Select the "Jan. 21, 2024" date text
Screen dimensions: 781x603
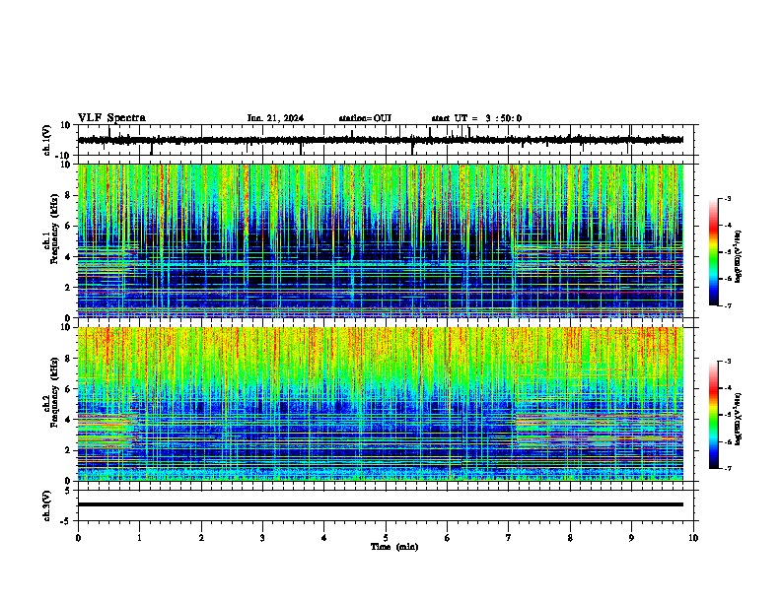coord(275,118)
